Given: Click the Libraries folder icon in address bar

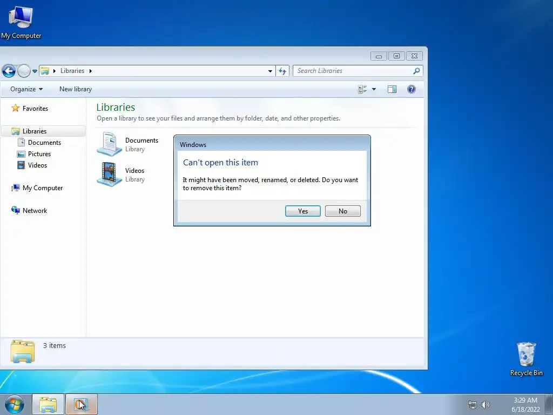Looking at the screenshot, I should [x=45, y=71].
